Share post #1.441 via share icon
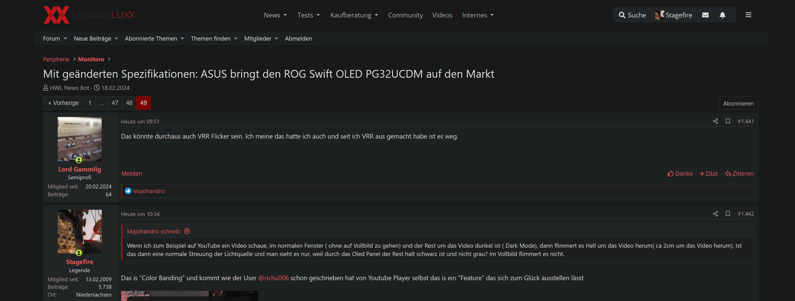 (715, 121)
